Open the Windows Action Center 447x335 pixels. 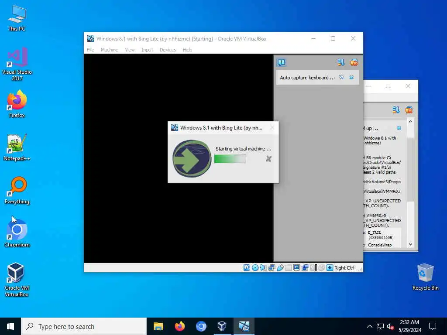click(x=433, y=326)
